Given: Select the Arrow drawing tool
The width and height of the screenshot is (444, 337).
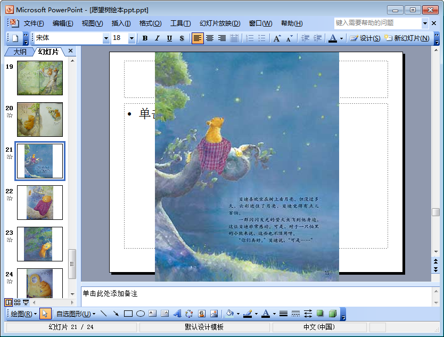Looking at the screenshot, I should click(116, 314).
